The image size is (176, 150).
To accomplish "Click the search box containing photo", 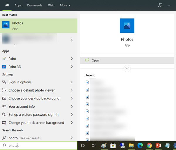I will click(x=39, y=146).
